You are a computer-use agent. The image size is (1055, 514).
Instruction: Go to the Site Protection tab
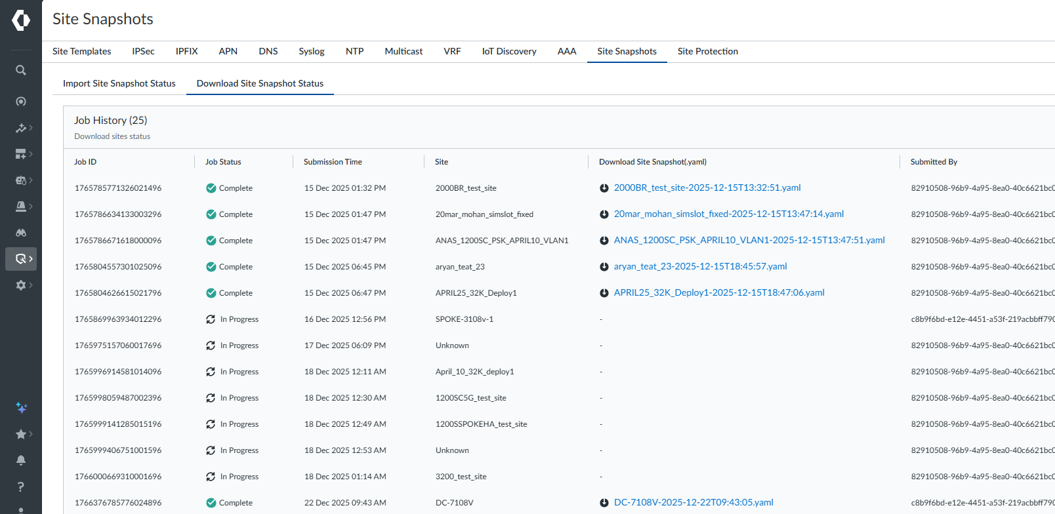707,51
